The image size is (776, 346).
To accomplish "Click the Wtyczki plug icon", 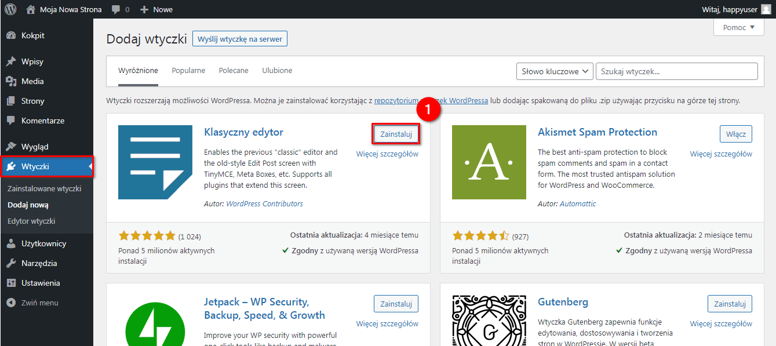I will tap(11, 166).
